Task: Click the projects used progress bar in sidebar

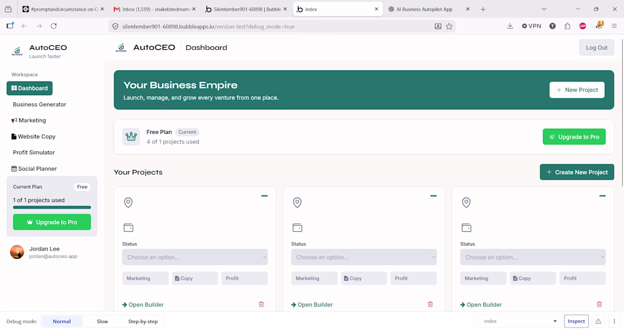Action: (52, 207)
